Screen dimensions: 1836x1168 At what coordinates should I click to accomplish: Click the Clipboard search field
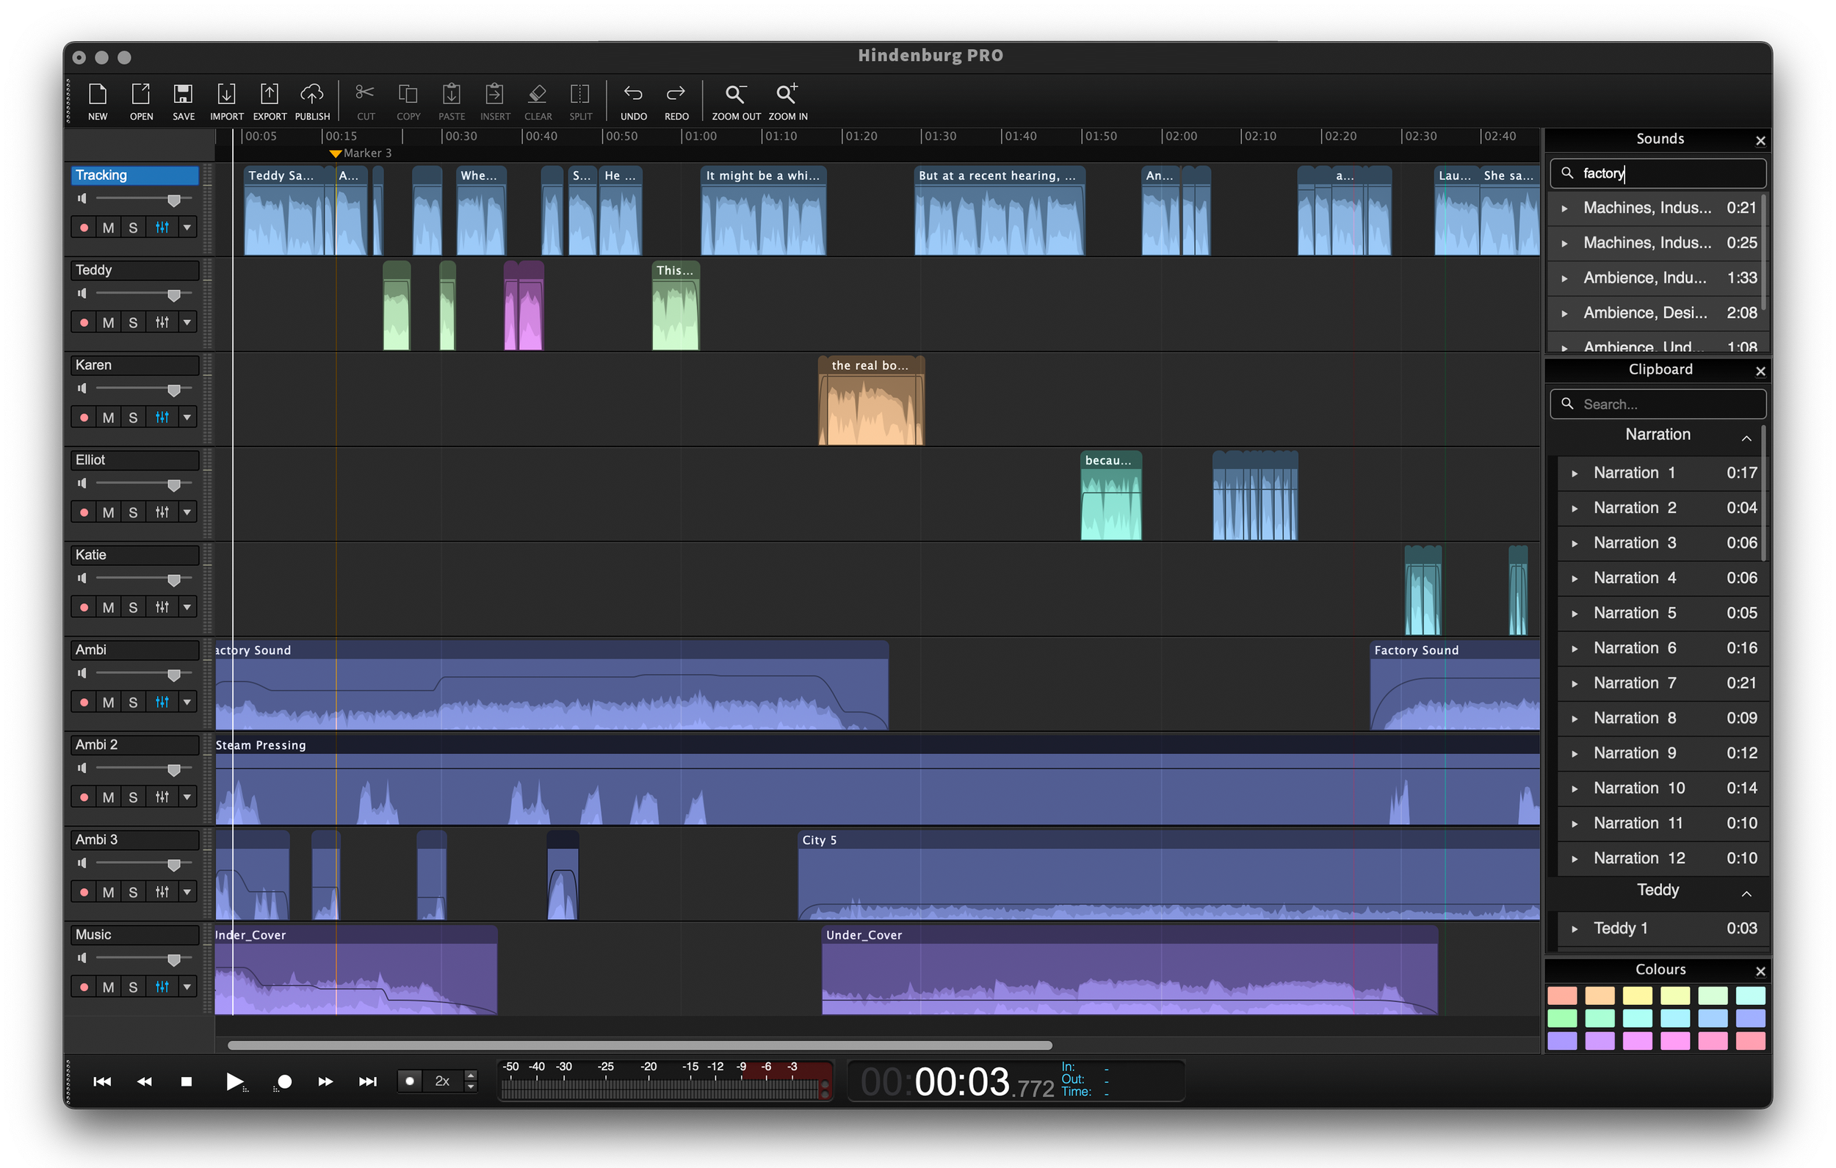point(1658,404)
